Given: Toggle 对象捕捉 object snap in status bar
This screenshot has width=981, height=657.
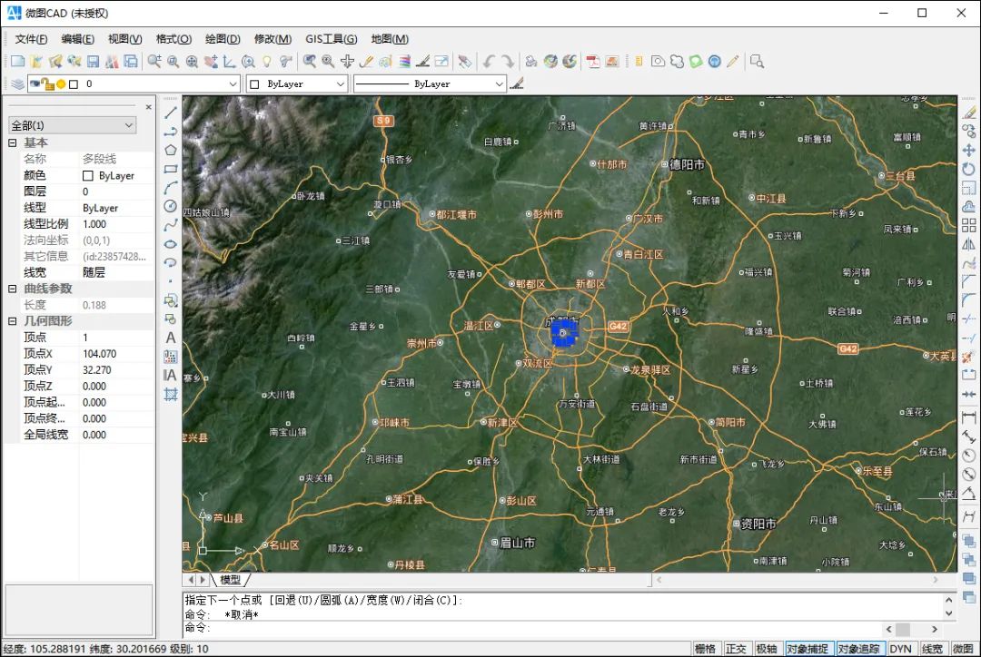Looking at the screenshot, I should coord(808,649).
